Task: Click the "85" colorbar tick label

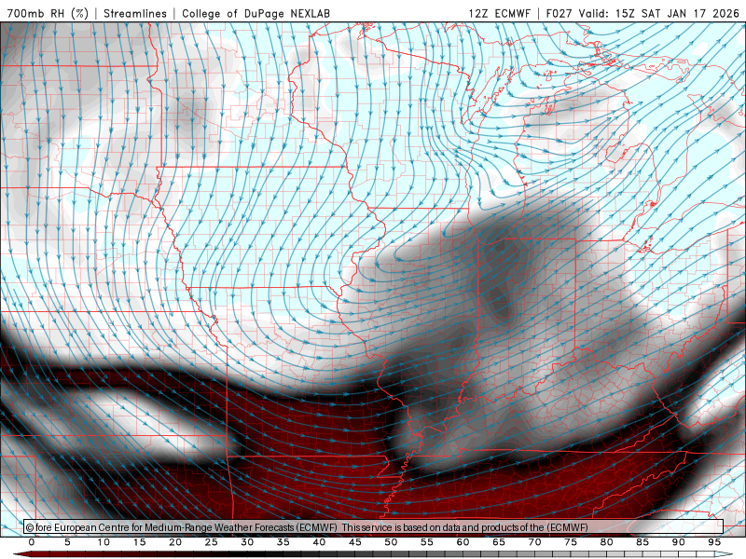Action: 642,542
